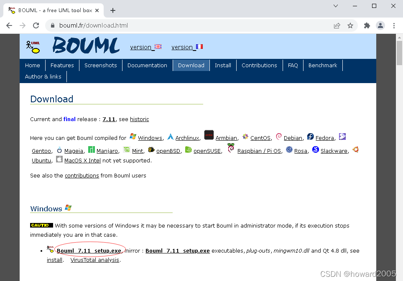Viewport: 403px width, 281px height.
Task: Click the BOUML logo wordmark
Action: 86,46
